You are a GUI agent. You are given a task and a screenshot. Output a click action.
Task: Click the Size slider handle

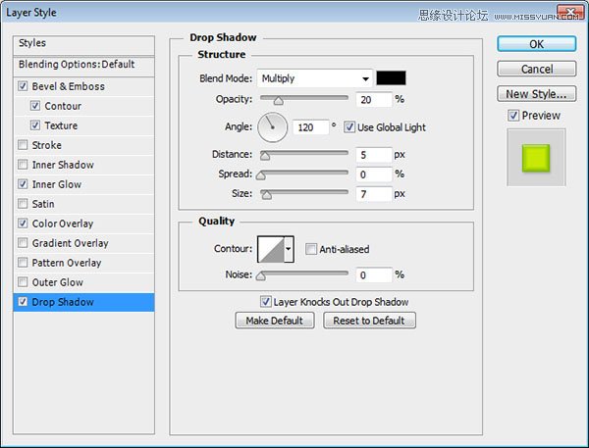point(267,195)
